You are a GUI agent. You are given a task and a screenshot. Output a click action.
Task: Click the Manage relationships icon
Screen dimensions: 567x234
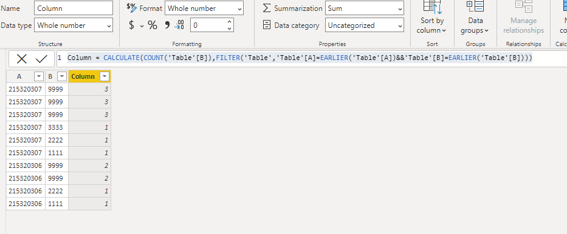[523, 6]
